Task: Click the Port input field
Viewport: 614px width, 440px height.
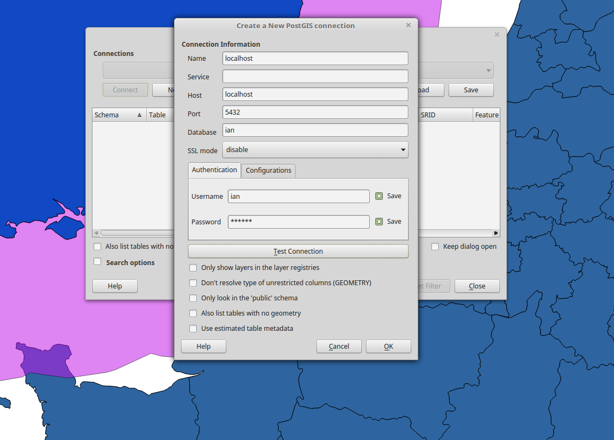Action: 315,112
